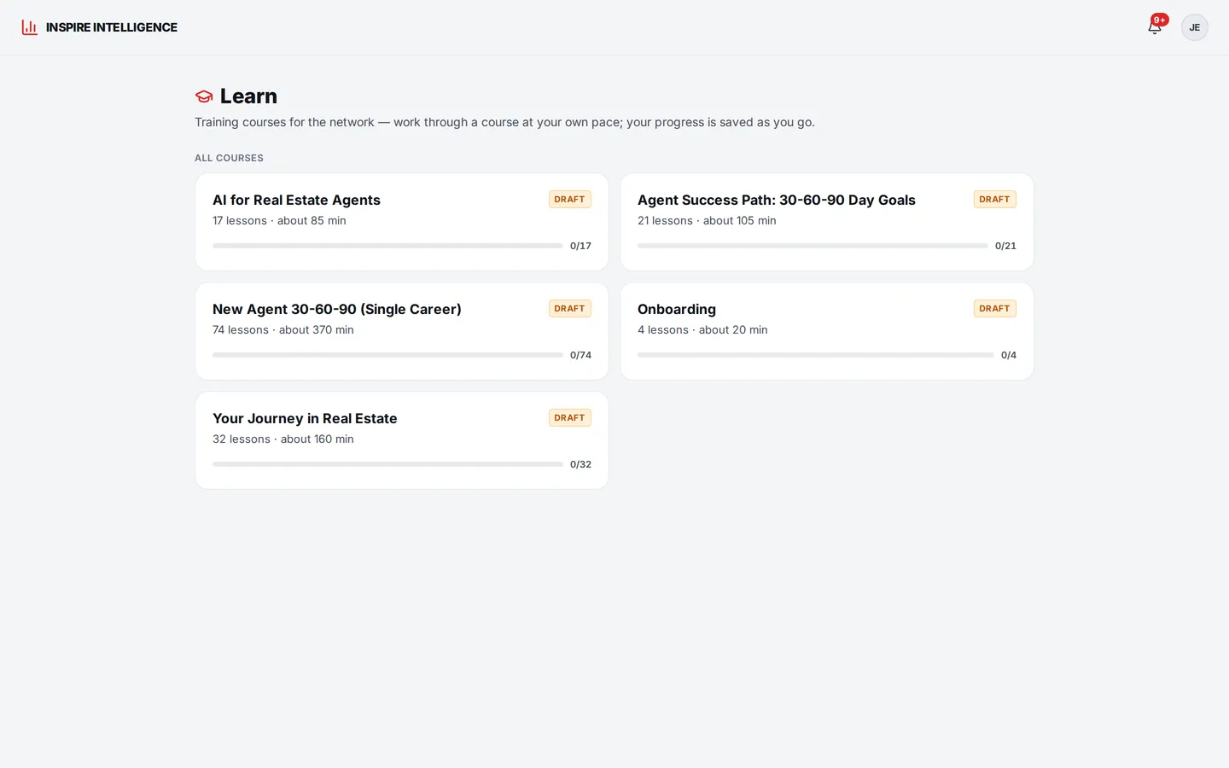Click the "74 lessons · about 370 min" text
This screenshot has width=1229, height=768.
point(283,330)
